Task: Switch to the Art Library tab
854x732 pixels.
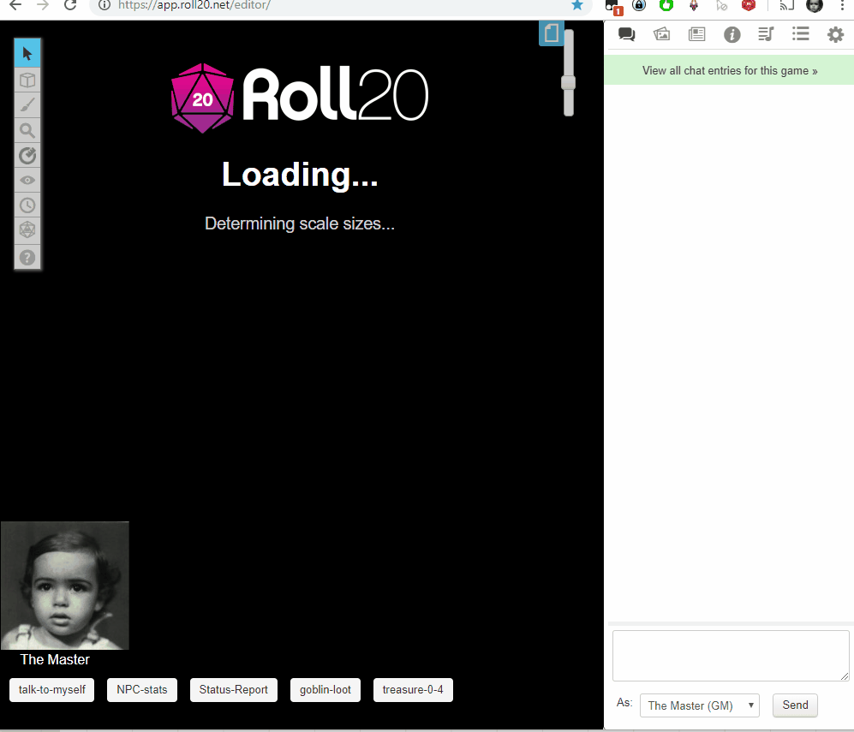Action: 662,35
